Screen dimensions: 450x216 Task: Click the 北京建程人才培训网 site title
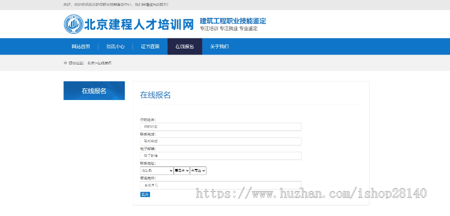click(139, 24)
